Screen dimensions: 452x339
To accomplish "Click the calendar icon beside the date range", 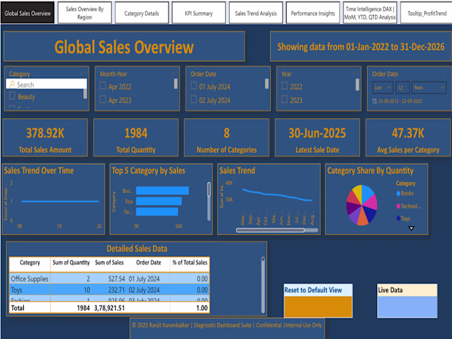I will (375, 101).
